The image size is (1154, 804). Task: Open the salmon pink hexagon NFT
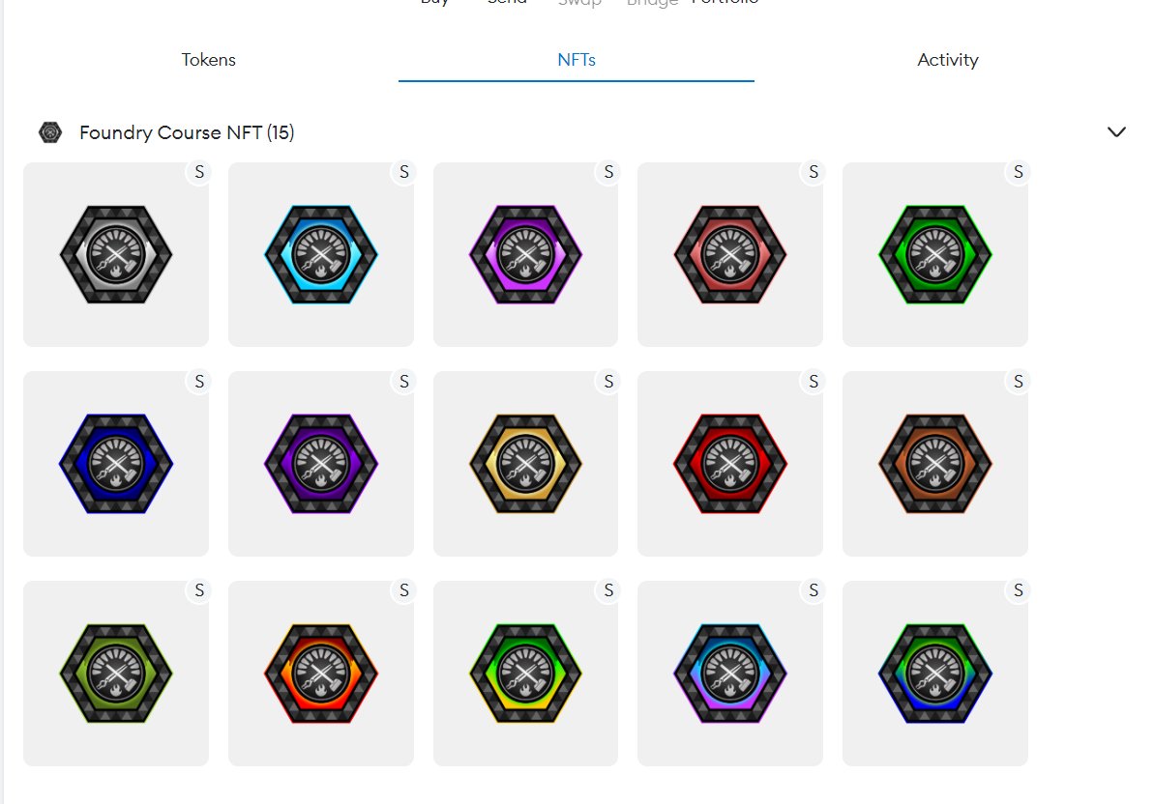(730, 254)
